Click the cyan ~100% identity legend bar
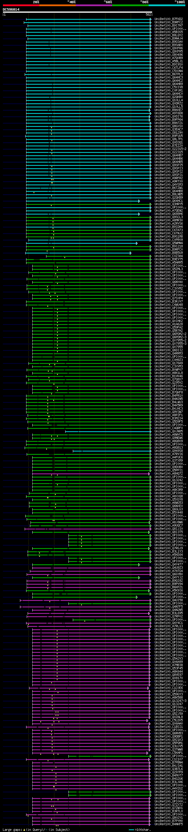The height and width of the screenshot is (832, 188). click(x=167, y=5)
